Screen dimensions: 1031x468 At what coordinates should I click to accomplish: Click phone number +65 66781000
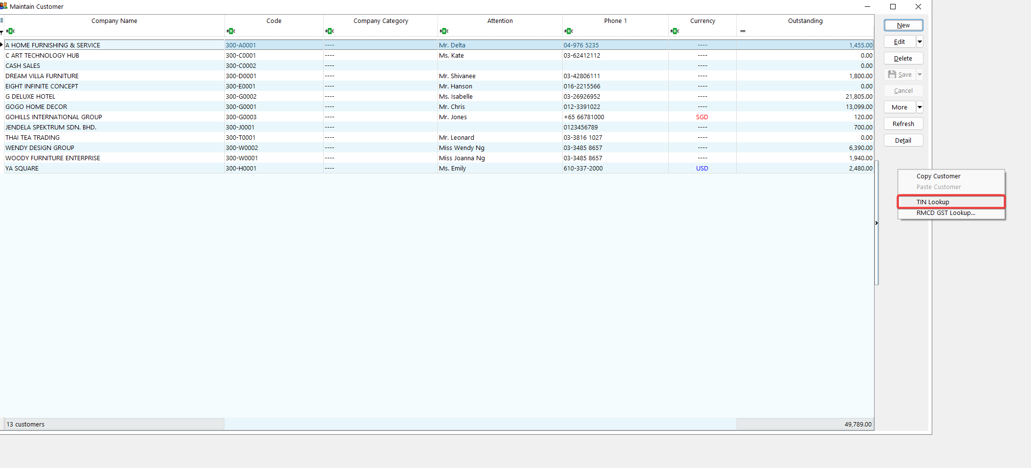click(584, 117)
